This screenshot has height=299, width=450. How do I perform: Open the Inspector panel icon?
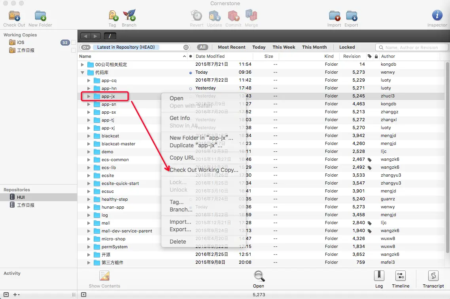pyautogui.click(x=437, y=15)
